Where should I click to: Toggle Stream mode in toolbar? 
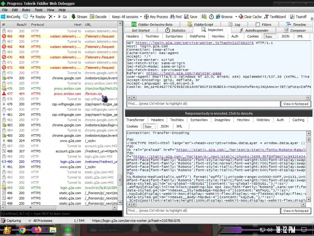coord(79,17)
